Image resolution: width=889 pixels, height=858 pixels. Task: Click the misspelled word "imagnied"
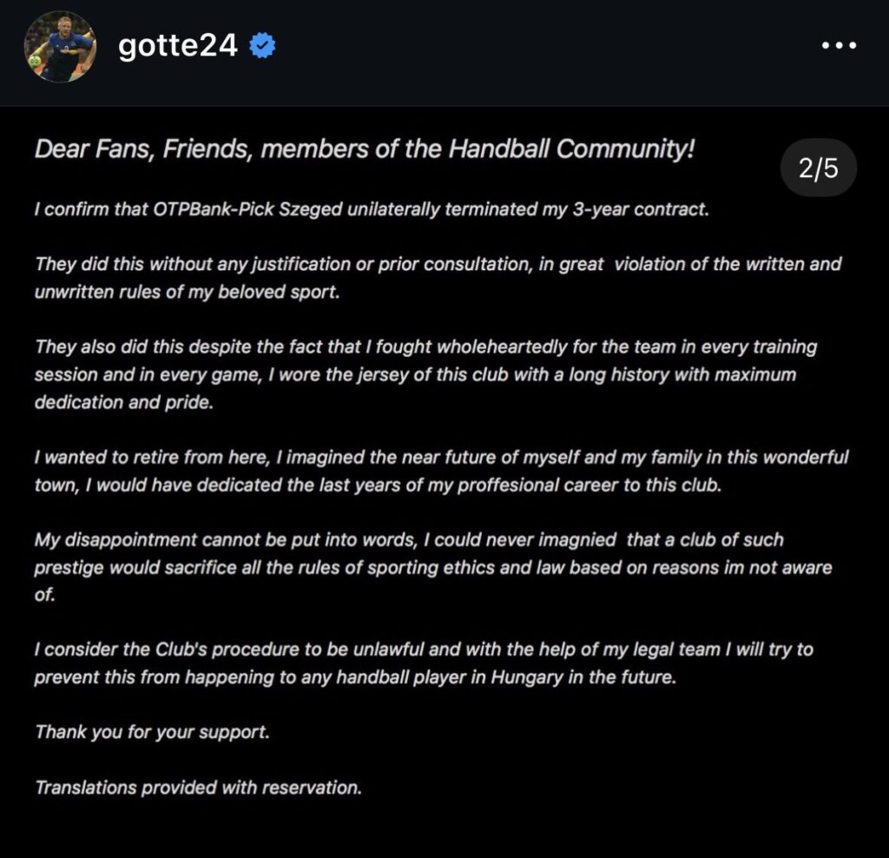[570, 540]
